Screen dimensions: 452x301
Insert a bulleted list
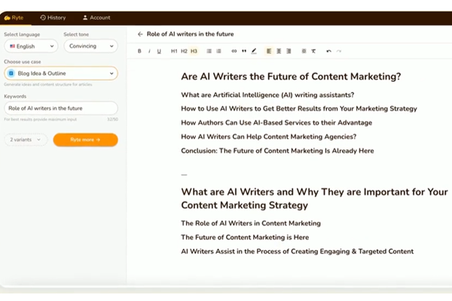click(209, 51)
